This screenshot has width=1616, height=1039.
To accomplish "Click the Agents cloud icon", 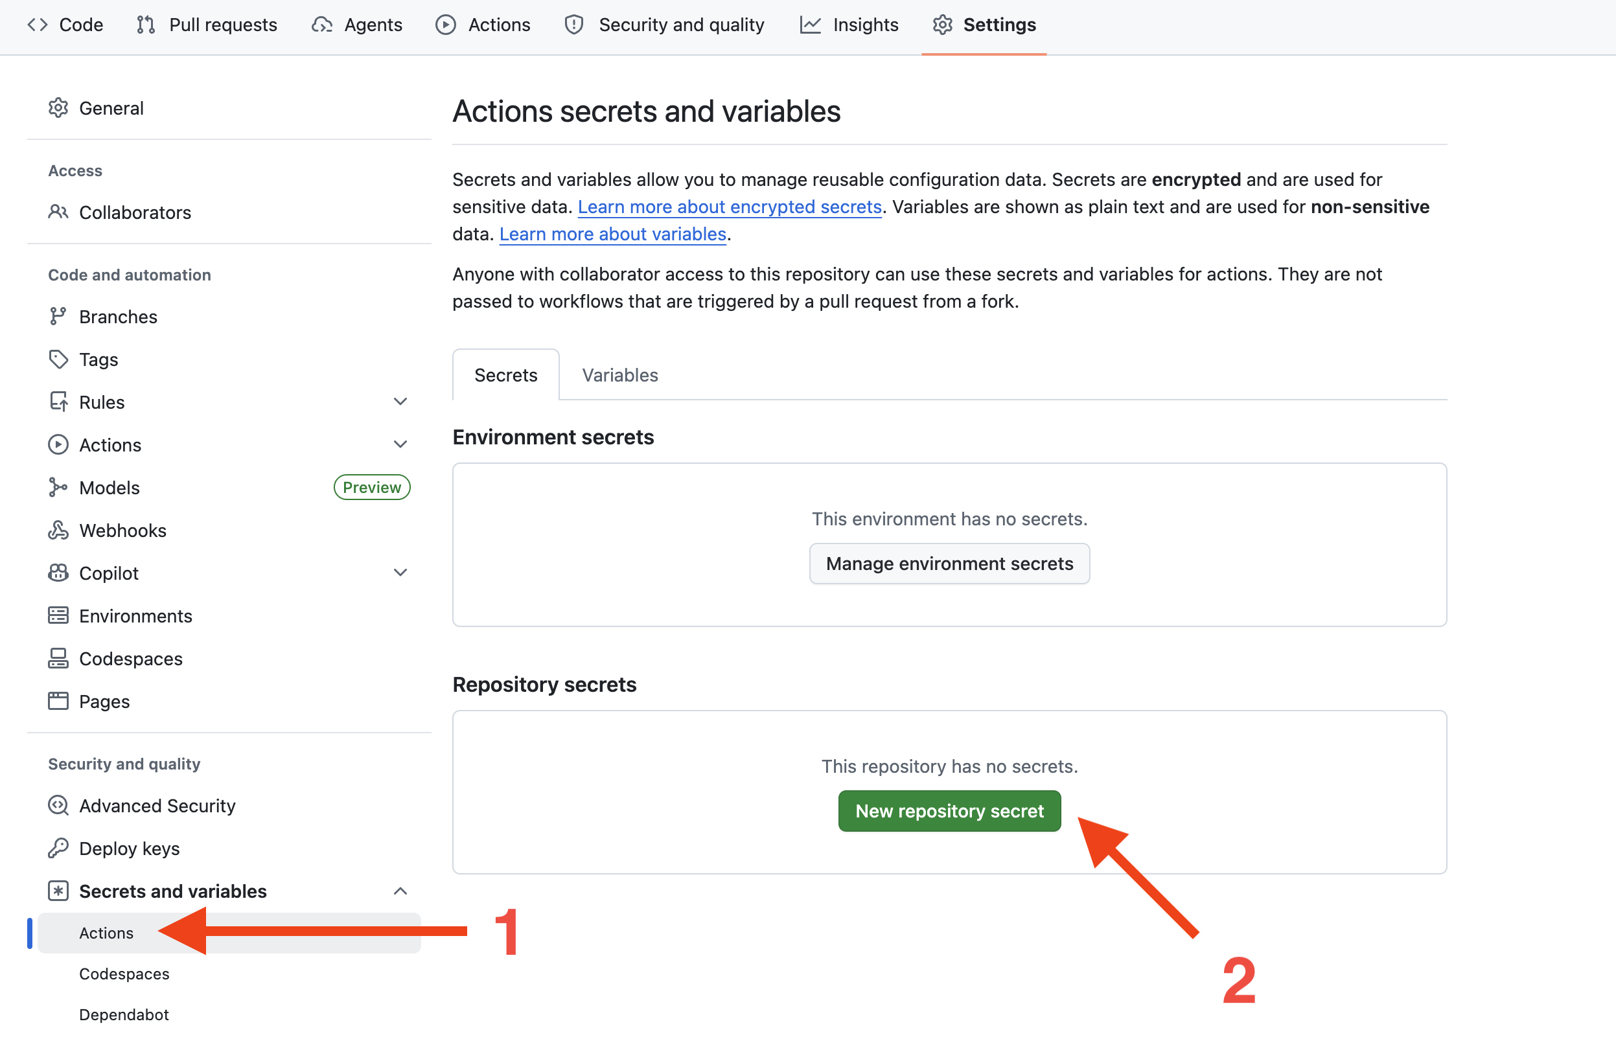I will (x=322, y=24).
